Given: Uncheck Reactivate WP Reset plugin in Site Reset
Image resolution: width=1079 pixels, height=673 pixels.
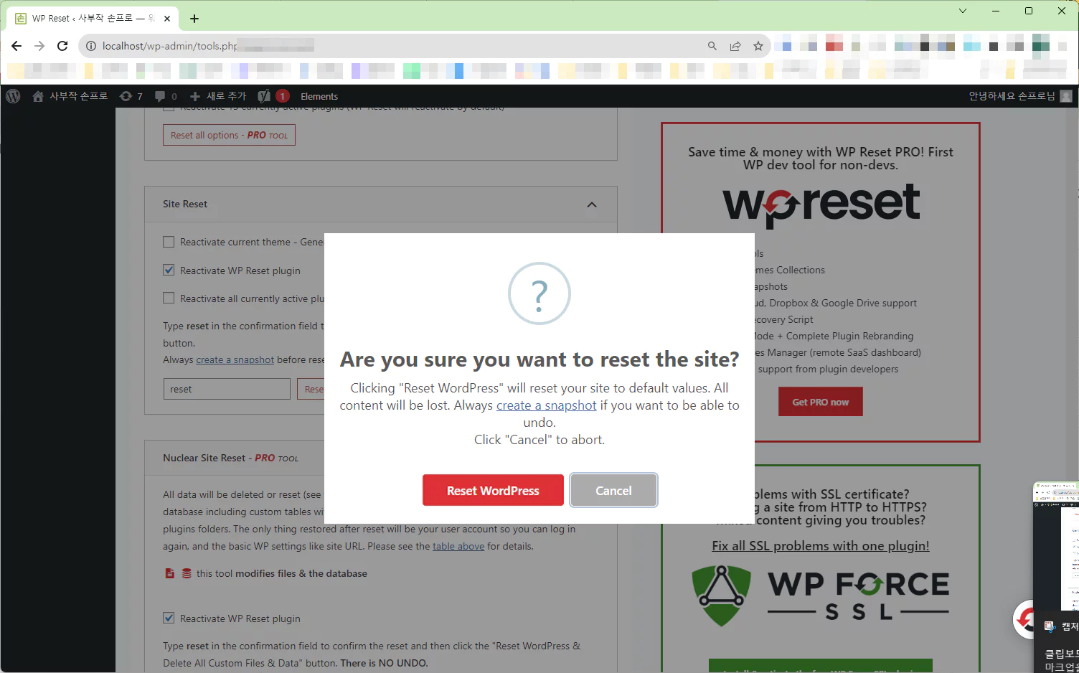Looking at the screenshot, I should pos(169,270).
